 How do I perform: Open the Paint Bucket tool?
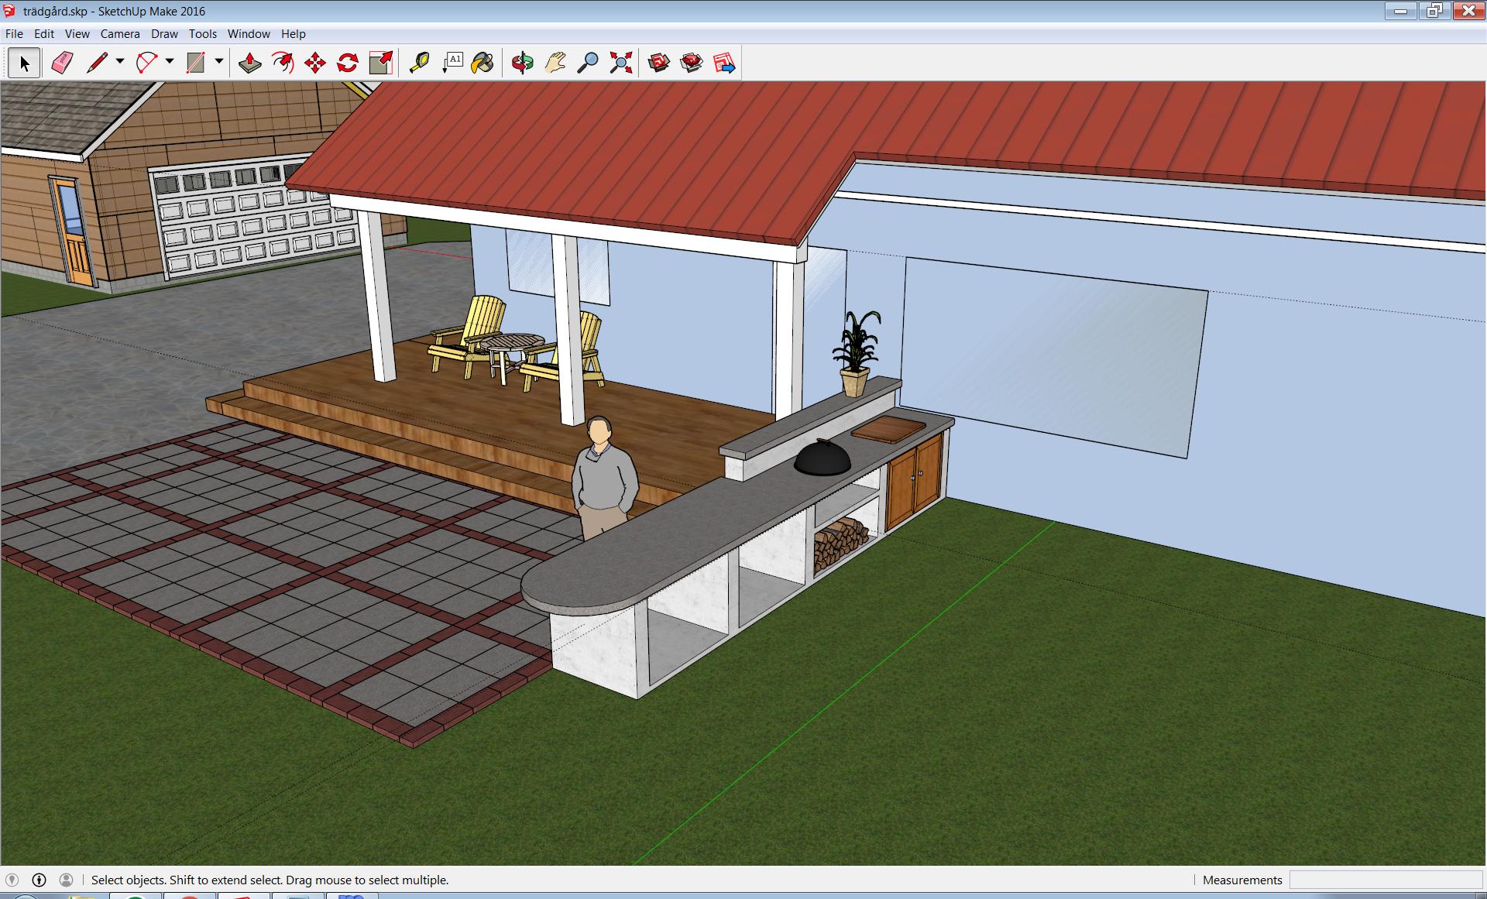[483, 63]
